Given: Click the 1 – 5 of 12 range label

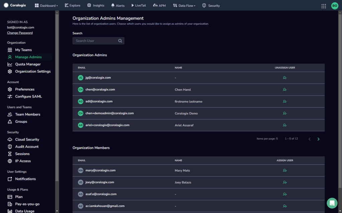Looking at the screenshot, I should point(291,139).
